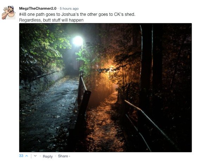Screen dimensions: 211x162
Task: Click the '5 hours ago' timestamp
Action: point(69,8)
